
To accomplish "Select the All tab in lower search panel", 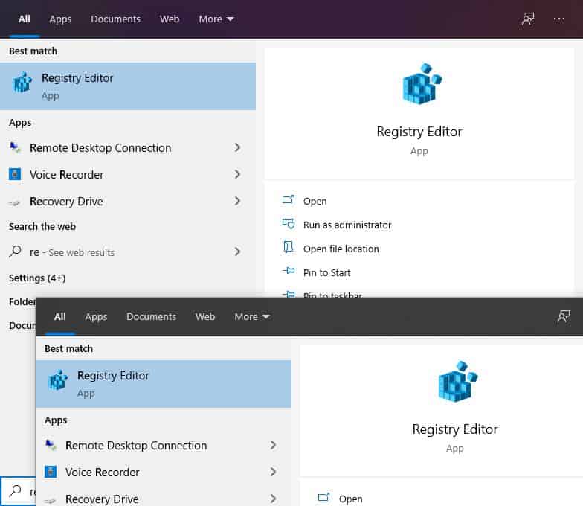I will [59, 317].
